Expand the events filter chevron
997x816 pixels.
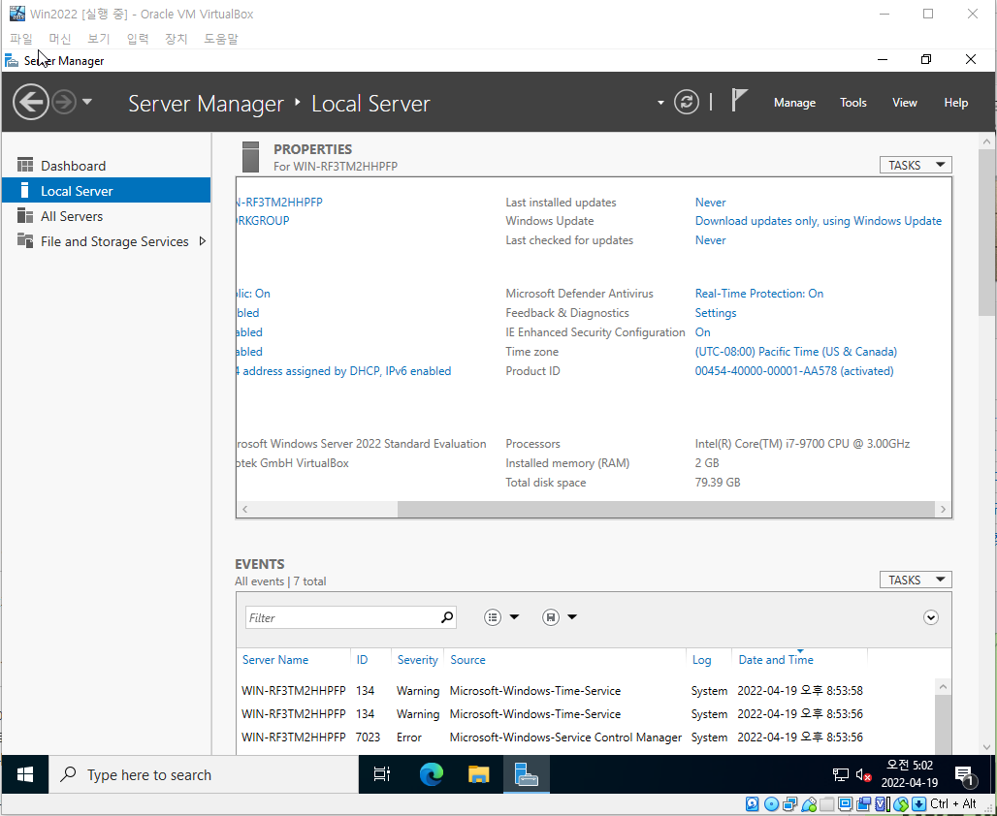pyautogui.click(x=931, y=617)
